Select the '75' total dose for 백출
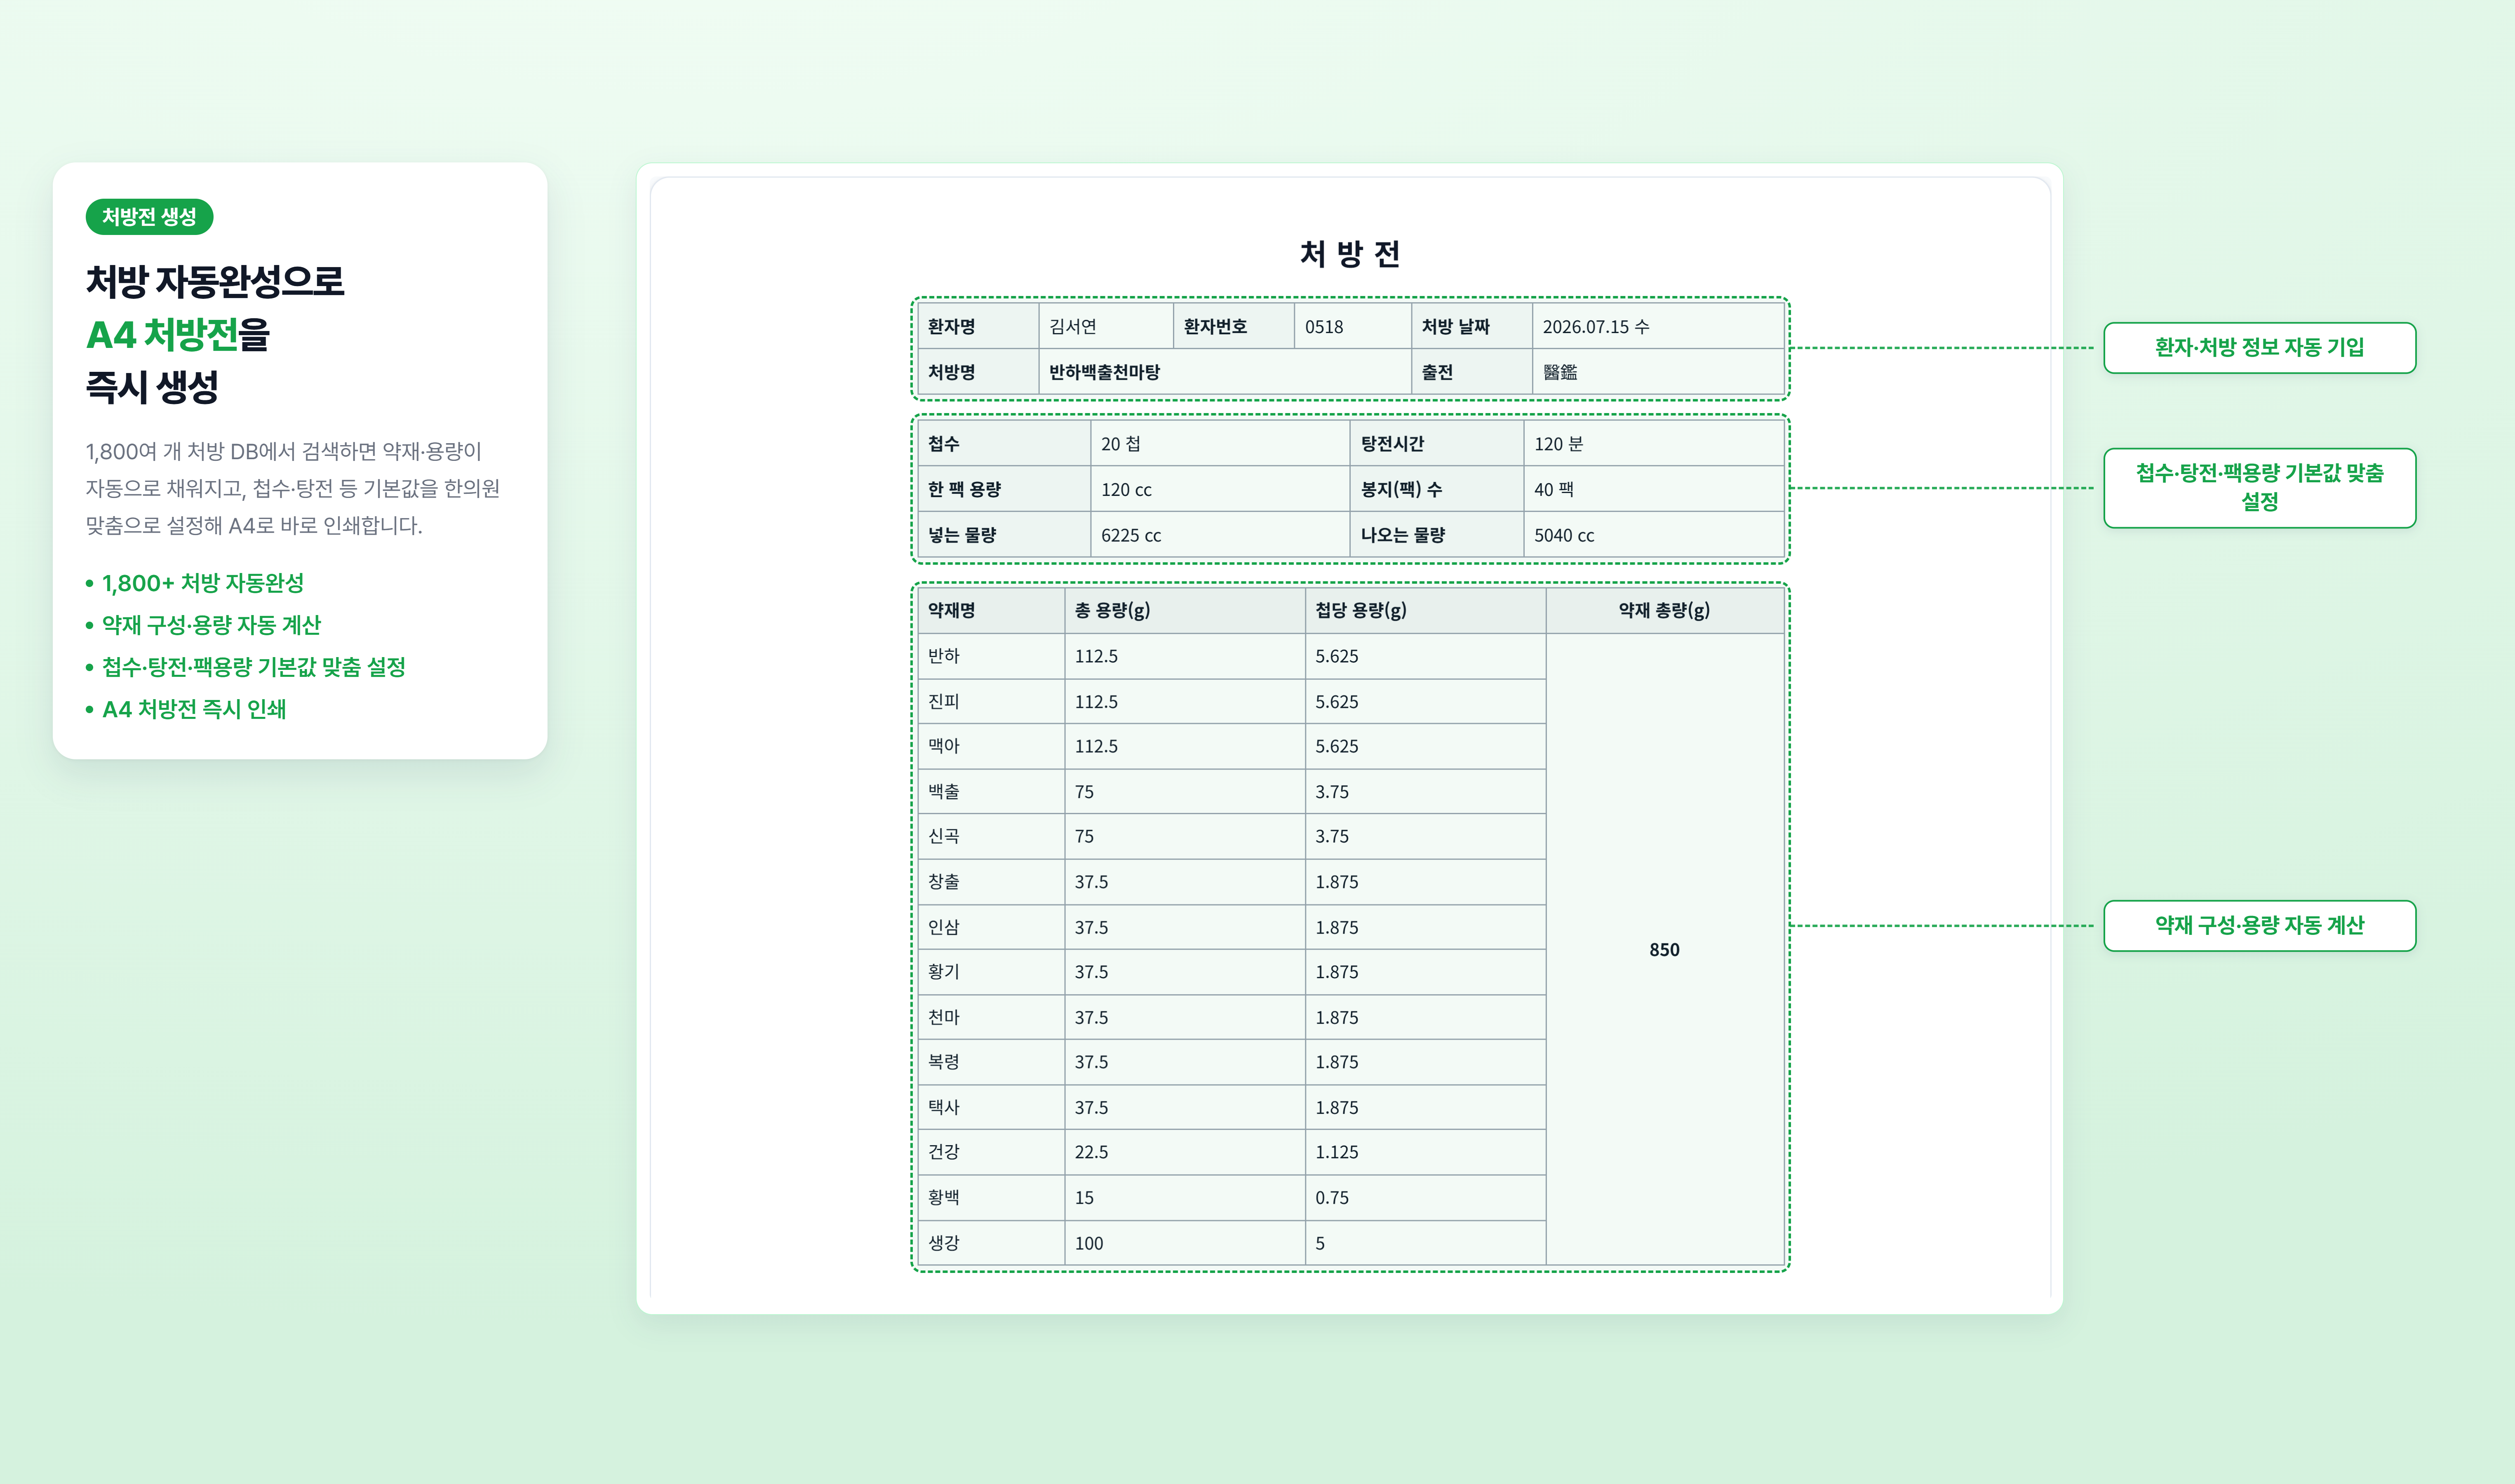 pyautogui.click(x=1084, y=792)
